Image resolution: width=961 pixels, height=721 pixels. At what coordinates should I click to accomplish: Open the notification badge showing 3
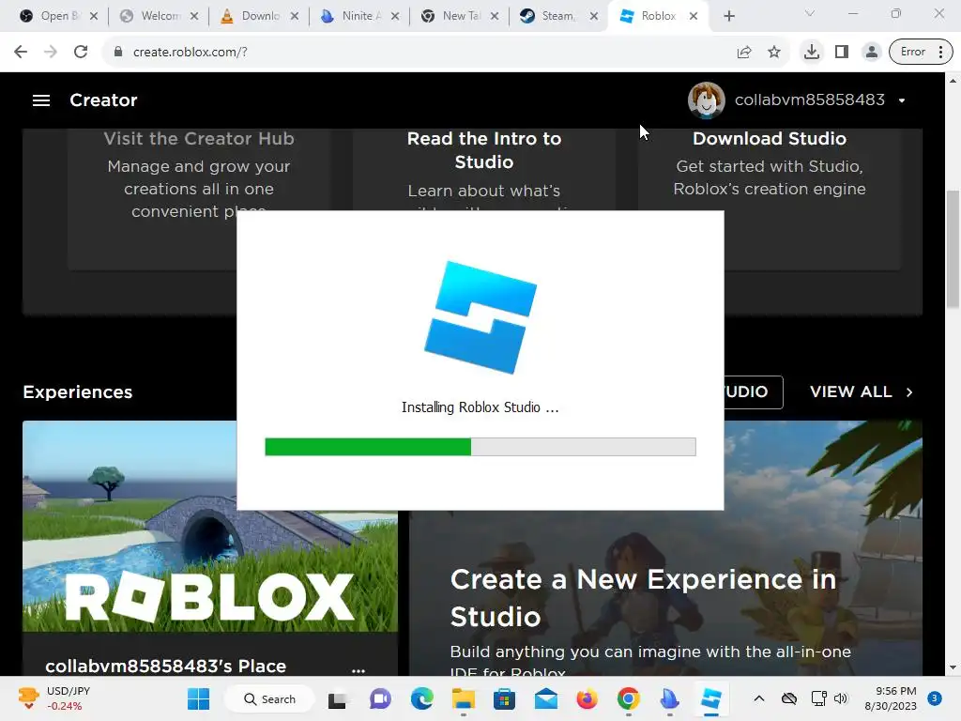935,698
